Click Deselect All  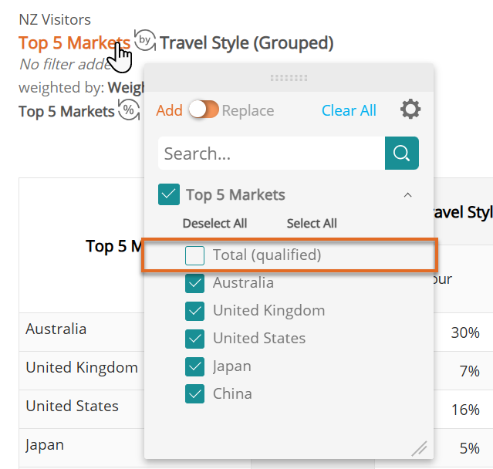[214, 223]
